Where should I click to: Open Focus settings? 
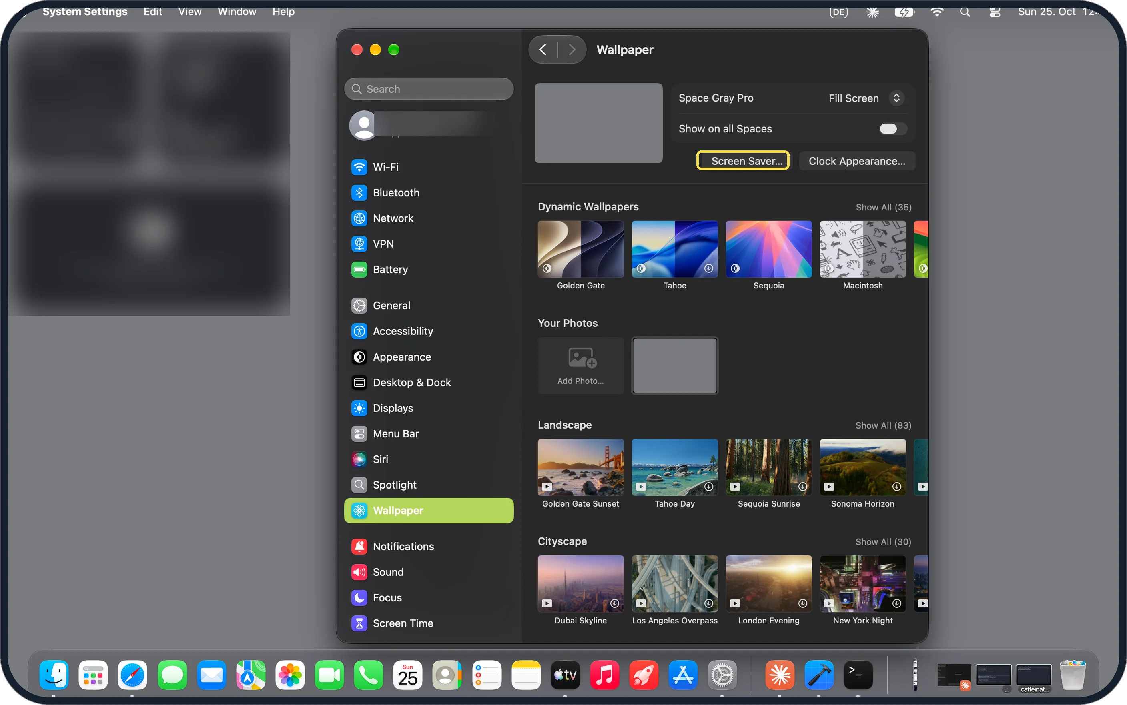pyautogui.click(x=429, y=598)
